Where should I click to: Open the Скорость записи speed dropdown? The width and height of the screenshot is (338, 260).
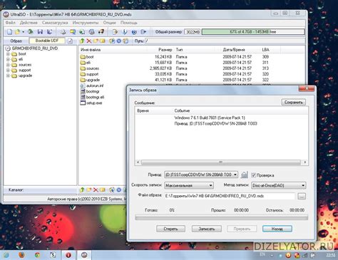coord(189,185)
